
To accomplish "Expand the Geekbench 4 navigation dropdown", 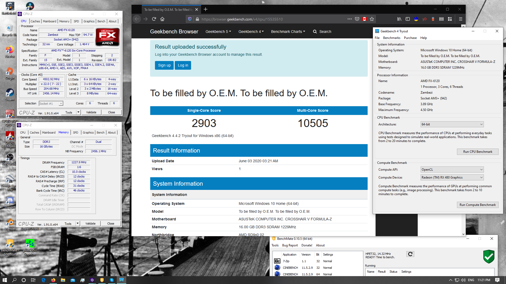I will [x=251, y=32].
